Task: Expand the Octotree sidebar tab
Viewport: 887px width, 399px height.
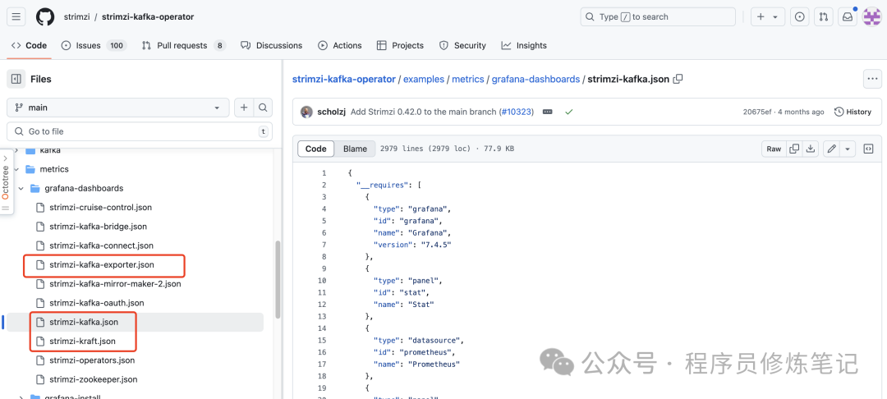Action: pos(7,182)
